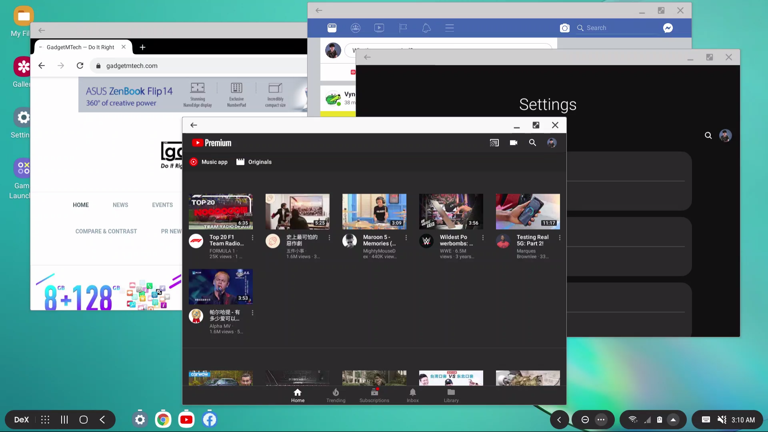Reload the gadgetmtech.com page

point(80,66)
